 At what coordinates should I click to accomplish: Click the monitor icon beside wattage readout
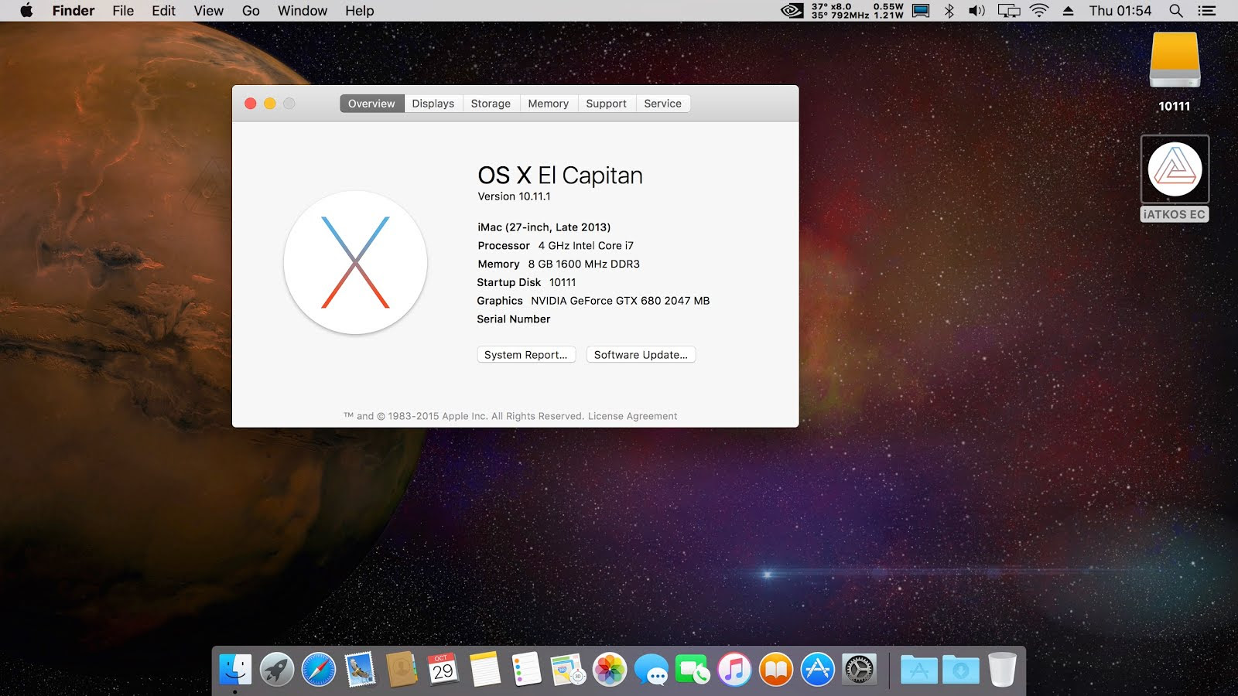pyautogui.click(x=921, y=11)
